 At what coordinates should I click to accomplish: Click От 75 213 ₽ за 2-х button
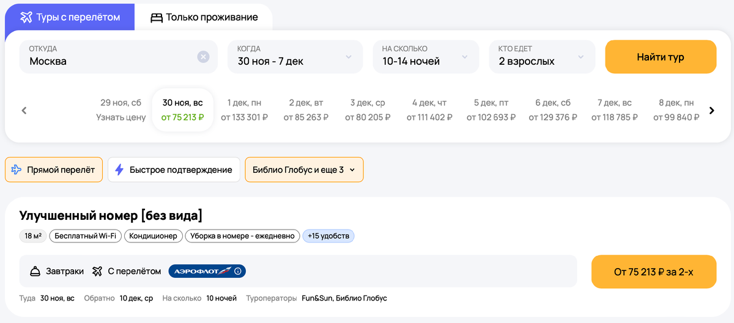coord(653,272)
